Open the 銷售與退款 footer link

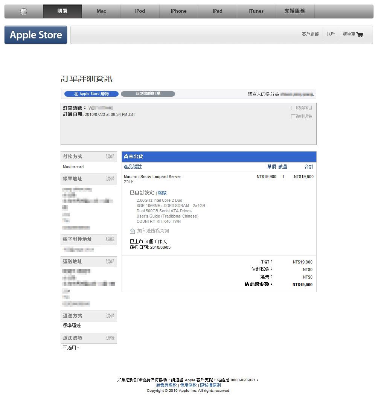tap(166, 385)
